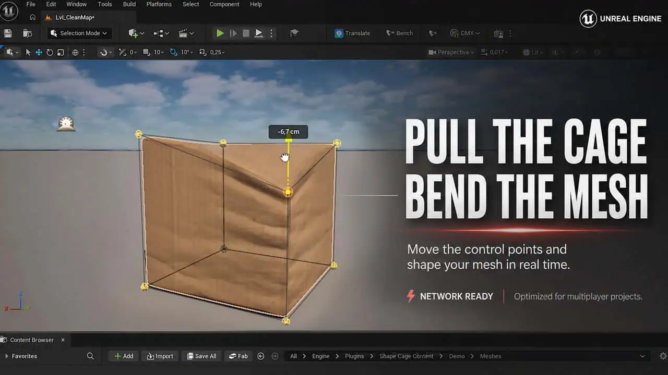Image resolution: width=668 pixels, height=375 pixels.
Task: Click the Stop simulation button
Action: coord(246,33)
